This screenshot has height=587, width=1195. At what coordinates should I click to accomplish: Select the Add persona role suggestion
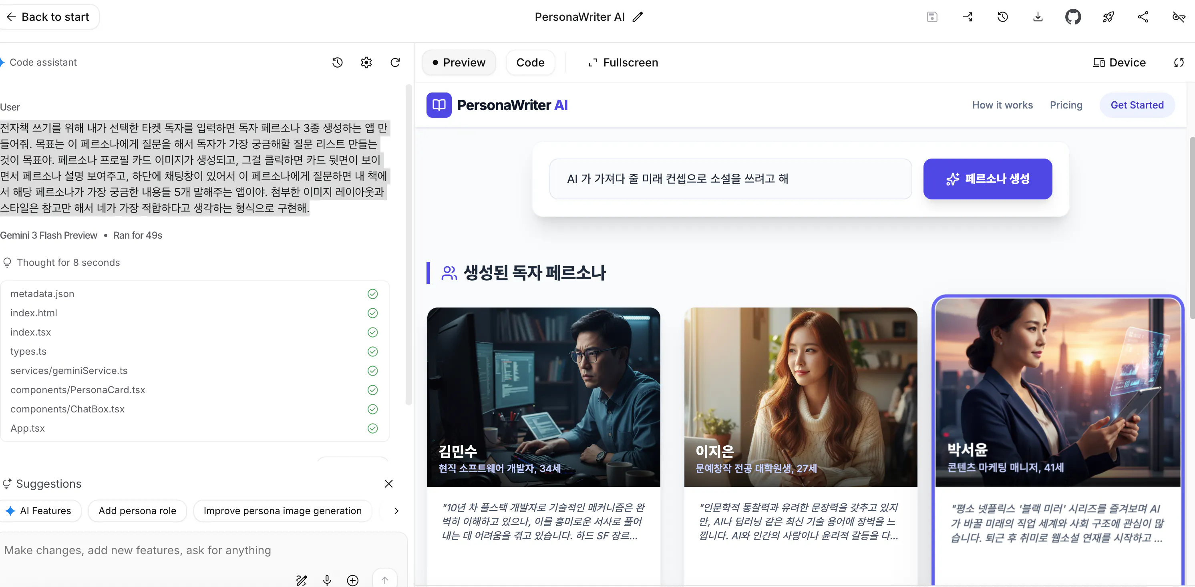pyautogui.click(x=137, y=511)
